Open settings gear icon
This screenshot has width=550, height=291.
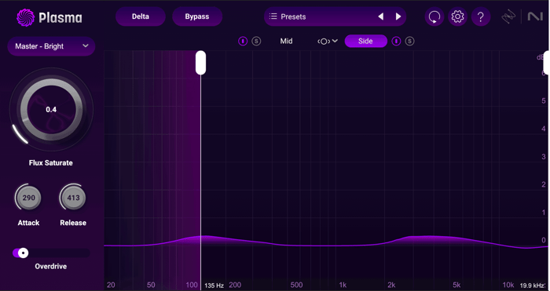[457, 16]
